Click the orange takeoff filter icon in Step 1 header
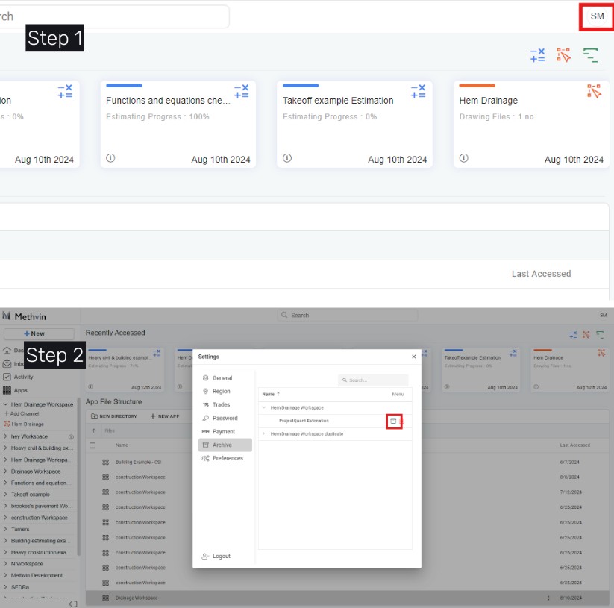 (564, 55)
